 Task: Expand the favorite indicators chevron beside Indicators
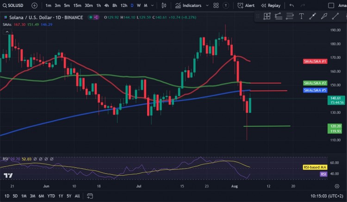tap(207, 6)
